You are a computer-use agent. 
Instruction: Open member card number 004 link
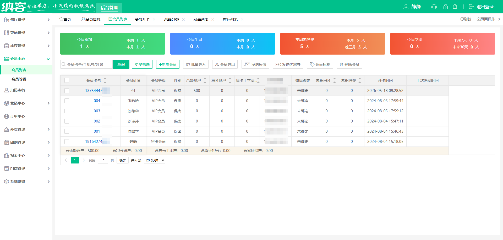[x=97, y=101]
